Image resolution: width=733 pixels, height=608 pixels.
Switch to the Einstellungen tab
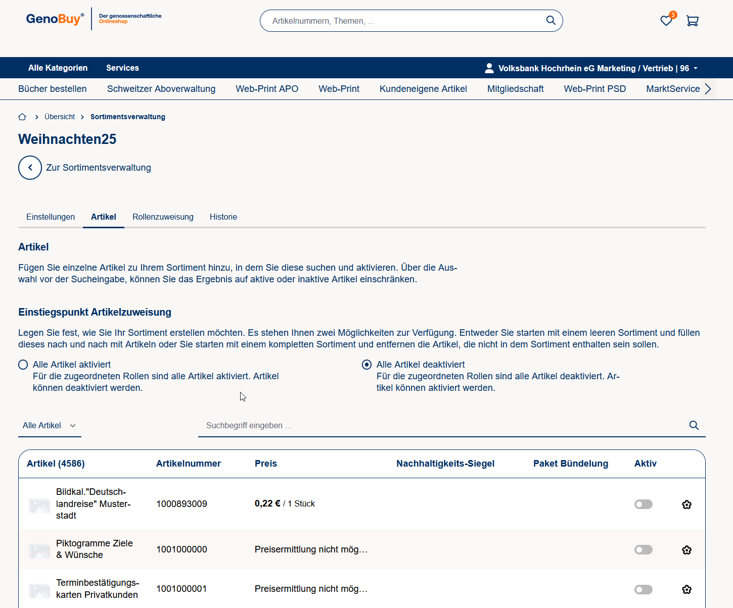[51, 217]
